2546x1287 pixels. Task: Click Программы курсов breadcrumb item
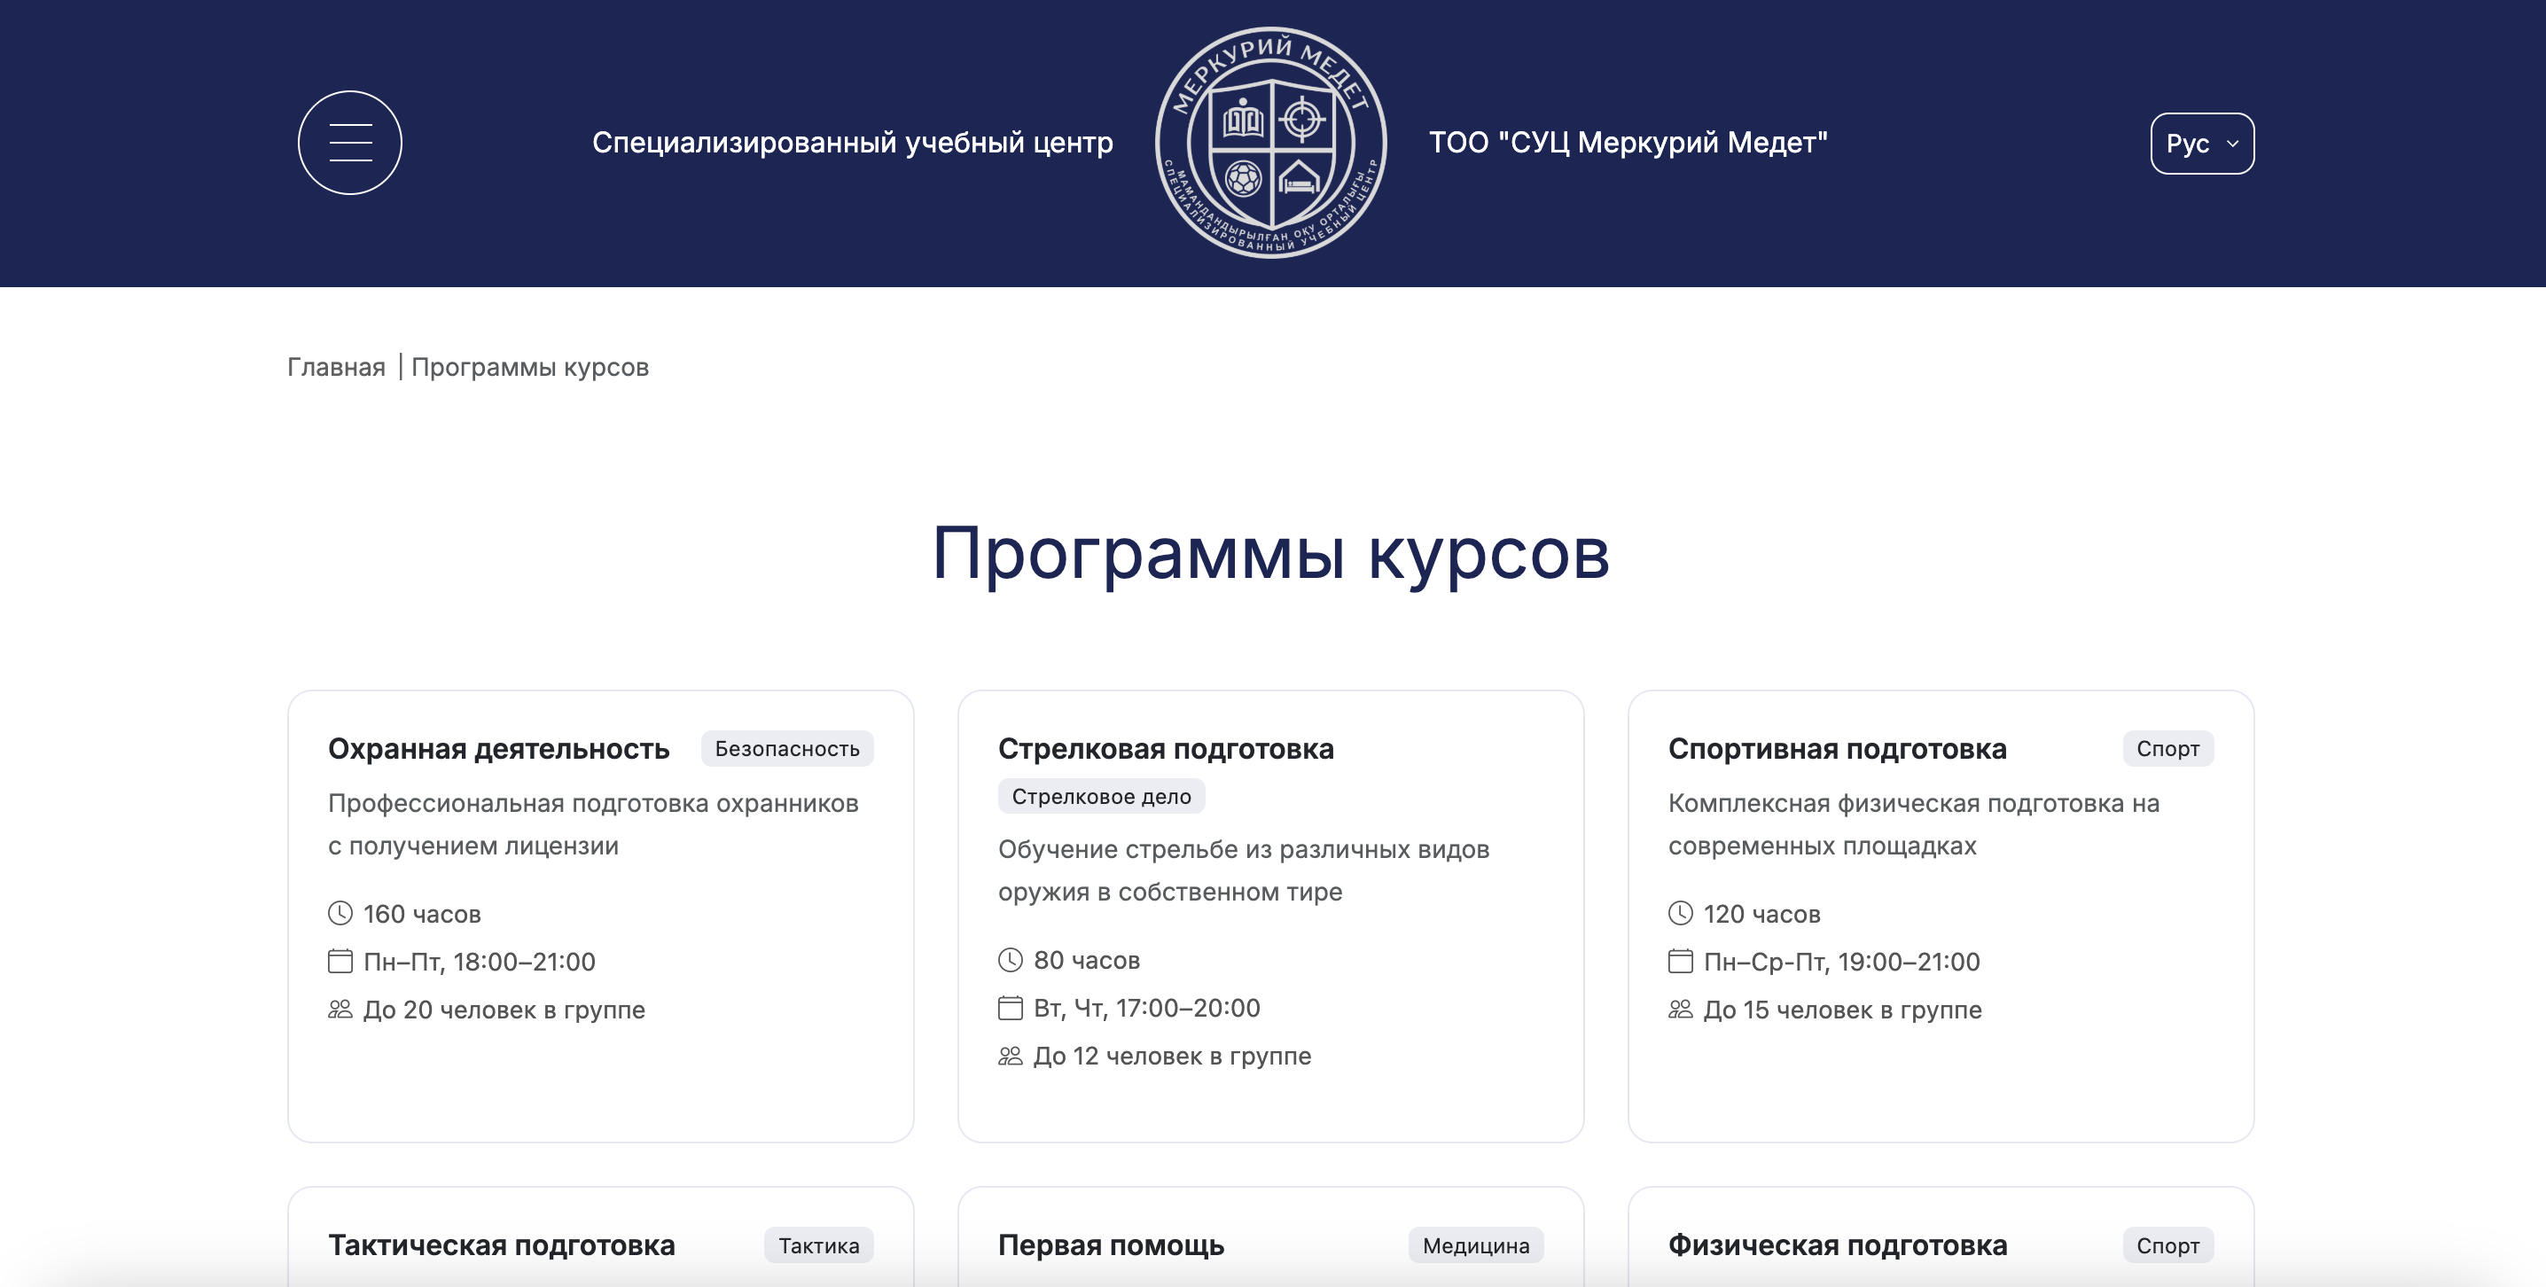coord(530,367)
